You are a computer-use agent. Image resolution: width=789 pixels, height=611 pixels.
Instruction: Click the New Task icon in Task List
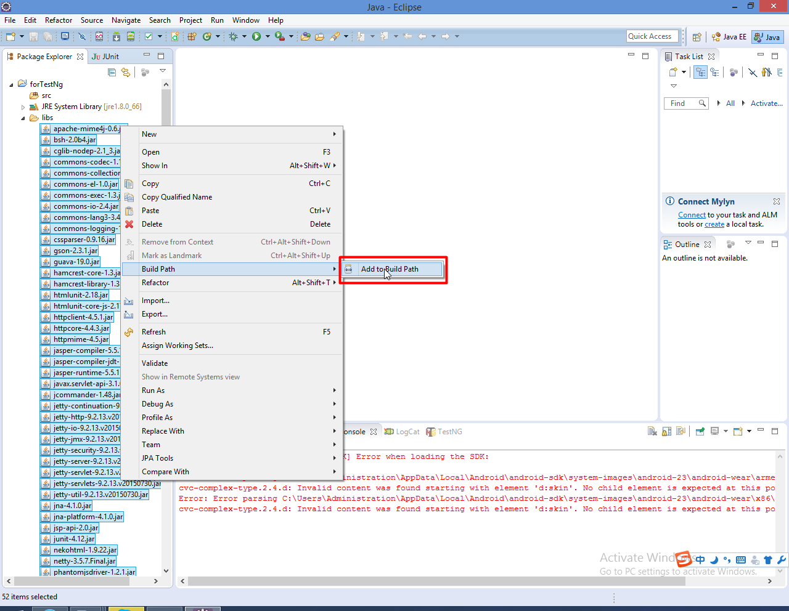click(x=673, y=72)
